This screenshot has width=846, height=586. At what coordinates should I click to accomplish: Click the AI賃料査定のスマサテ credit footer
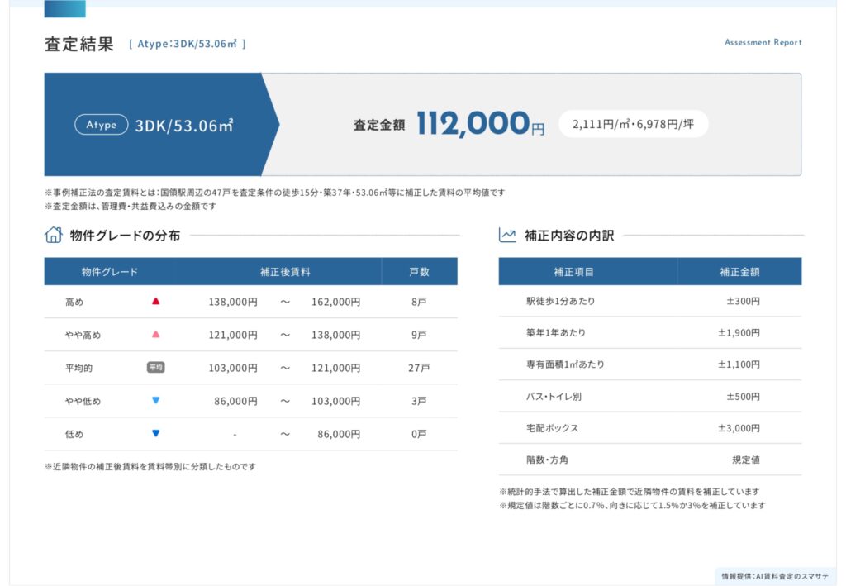(774, 575)
